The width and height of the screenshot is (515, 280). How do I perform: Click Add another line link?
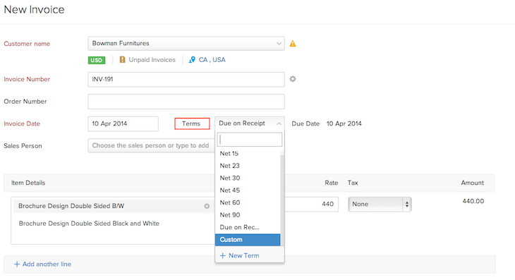click(x=47, y=264)
